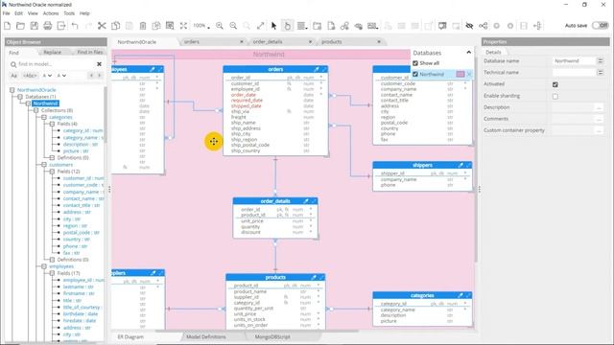Toggle the Northwind database checkbox
Viewport: 614px width, 345px height.
[415, 75]
